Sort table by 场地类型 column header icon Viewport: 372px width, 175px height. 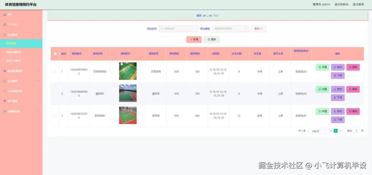click(160, 54)
